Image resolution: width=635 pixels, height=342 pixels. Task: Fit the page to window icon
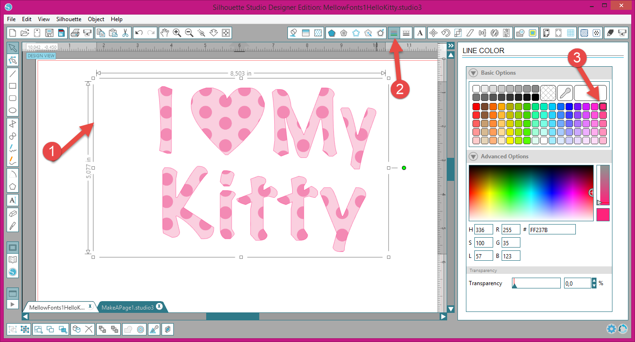point(226,33)
